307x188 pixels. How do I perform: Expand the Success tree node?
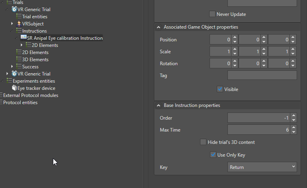click(x=12, y=66)
